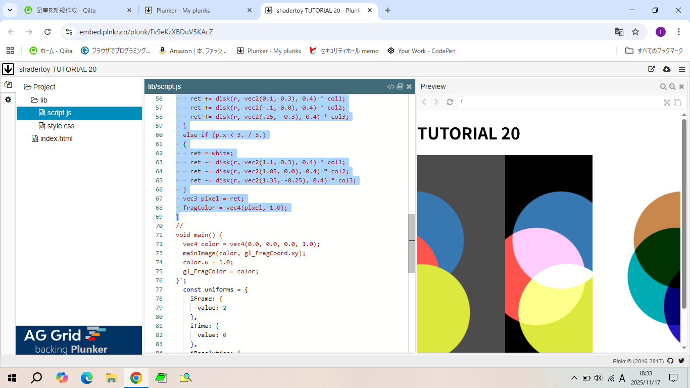Show hidden system tray icons
This screenshot has width=690, height=388.
pyautogui.click(x=574, y=378)
